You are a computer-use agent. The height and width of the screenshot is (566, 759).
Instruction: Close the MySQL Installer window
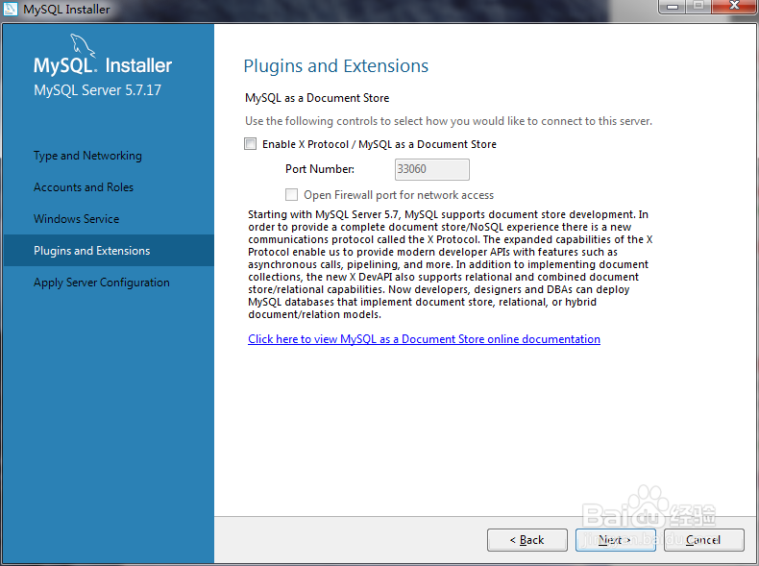tap(734, 6)
